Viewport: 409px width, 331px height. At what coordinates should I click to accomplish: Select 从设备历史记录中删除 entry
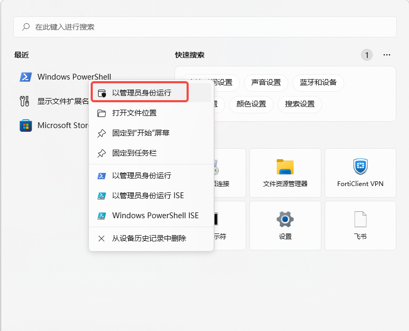(x=151, y=238)
